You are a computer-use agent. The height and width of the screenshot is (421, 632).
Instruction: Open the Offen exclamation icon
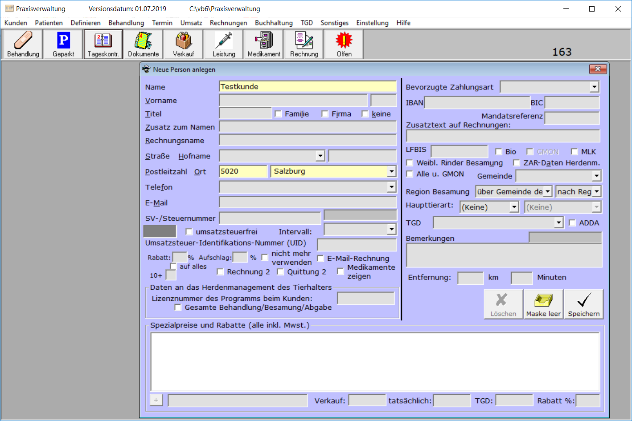(344, 44)
